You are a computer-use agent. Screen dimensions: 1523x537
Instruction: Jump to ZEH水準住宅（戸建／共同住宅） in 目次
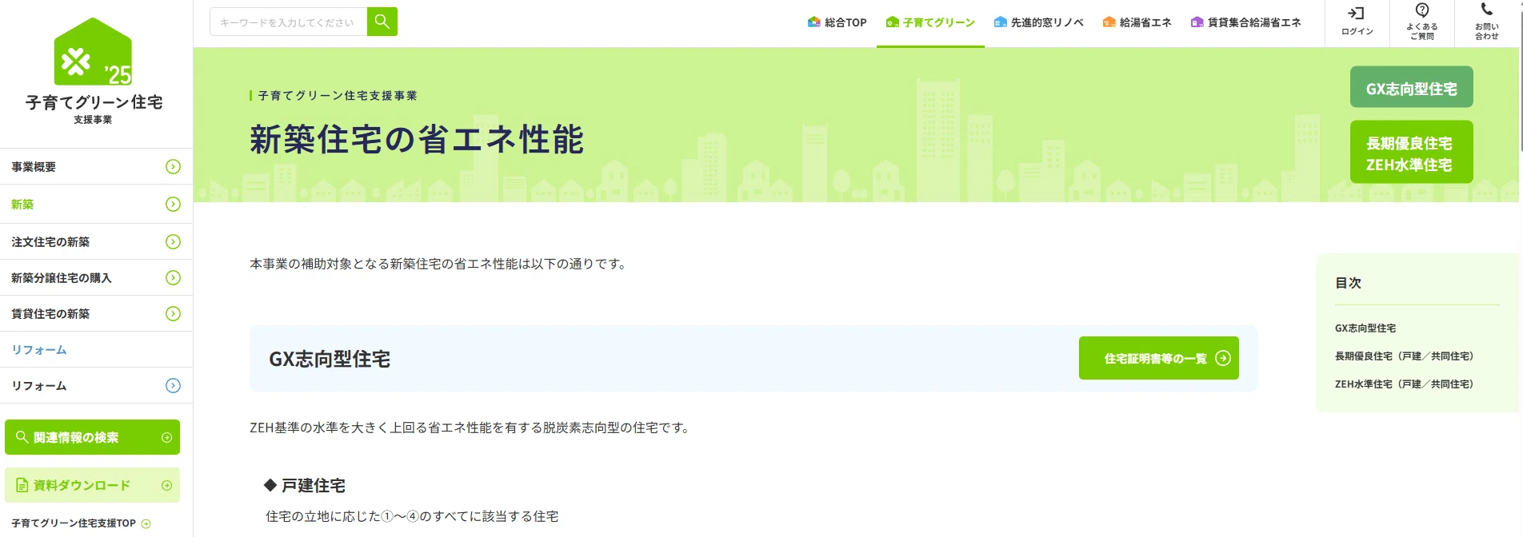pyautogui.click(x=1404, y=384)
